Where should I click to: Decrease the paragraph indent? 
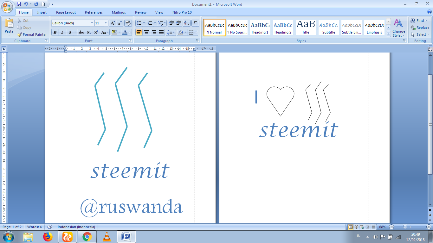(171, 23)
